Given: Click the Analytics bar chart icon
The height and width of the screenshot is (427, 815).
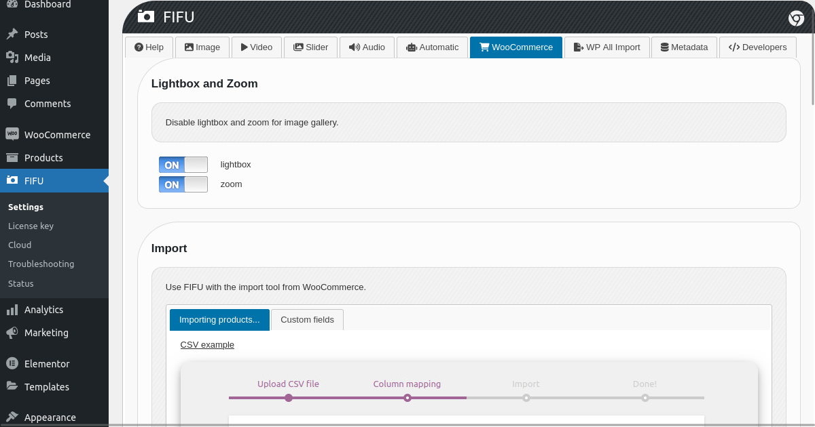Looking at the screenshot, I should click(x=12, y=310).
